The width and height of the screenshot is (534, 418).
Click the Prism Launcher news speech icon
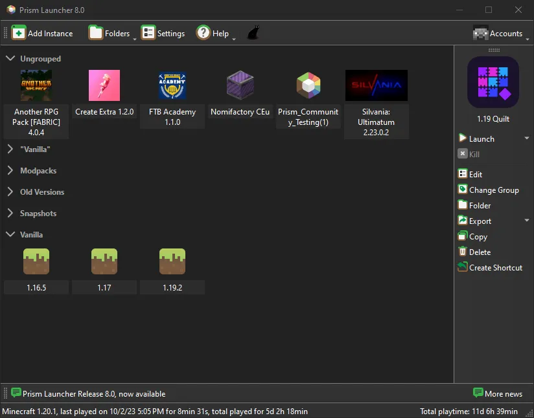(16, 393)
